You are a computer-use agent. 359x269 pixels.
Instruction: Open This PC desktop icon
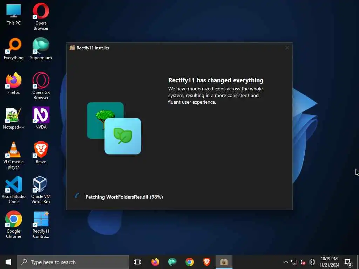pyautogui.click(x=14, y=14)
